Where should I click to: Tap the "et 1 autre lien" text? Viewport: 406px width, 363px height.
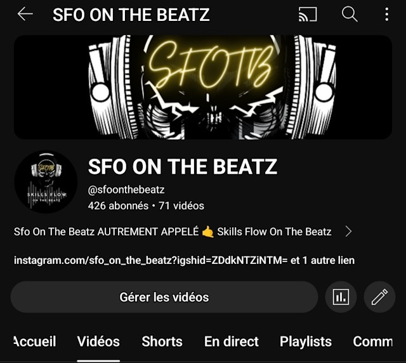(322, 260)
